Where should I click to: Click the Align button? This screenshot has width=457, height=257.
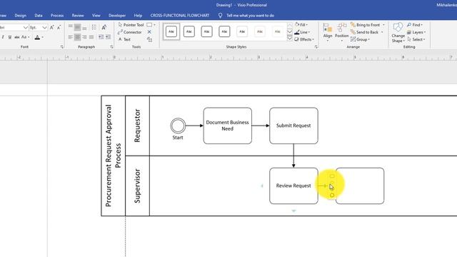click(328, 32)
